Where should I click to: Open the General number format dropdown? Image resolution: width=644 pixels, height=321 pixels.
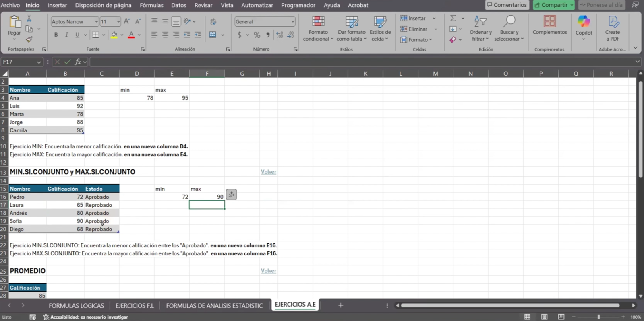point(292,22)
